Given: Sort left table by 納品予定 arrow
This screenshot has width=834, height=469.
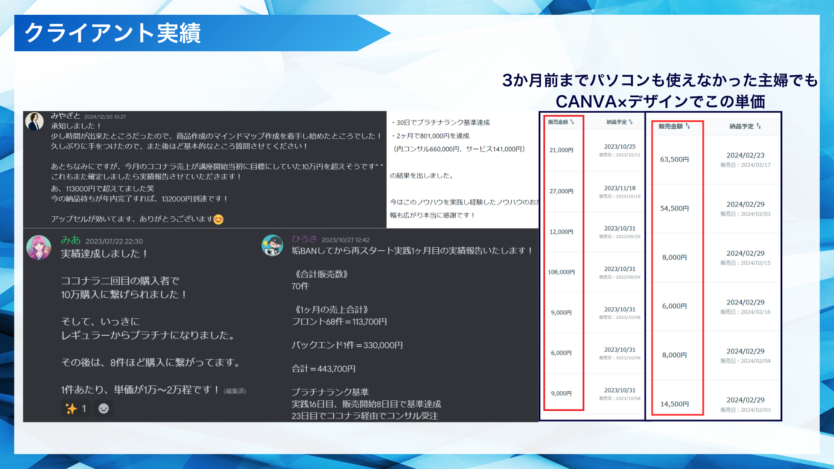Looking at the screenshot, I should coord(631,122).
